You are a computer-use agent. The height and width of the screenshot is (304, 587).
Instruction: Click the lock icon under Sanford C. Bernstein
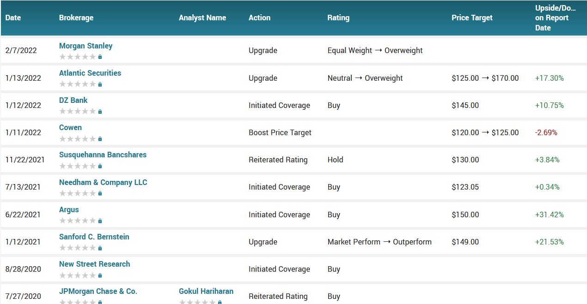click(100, 248)
